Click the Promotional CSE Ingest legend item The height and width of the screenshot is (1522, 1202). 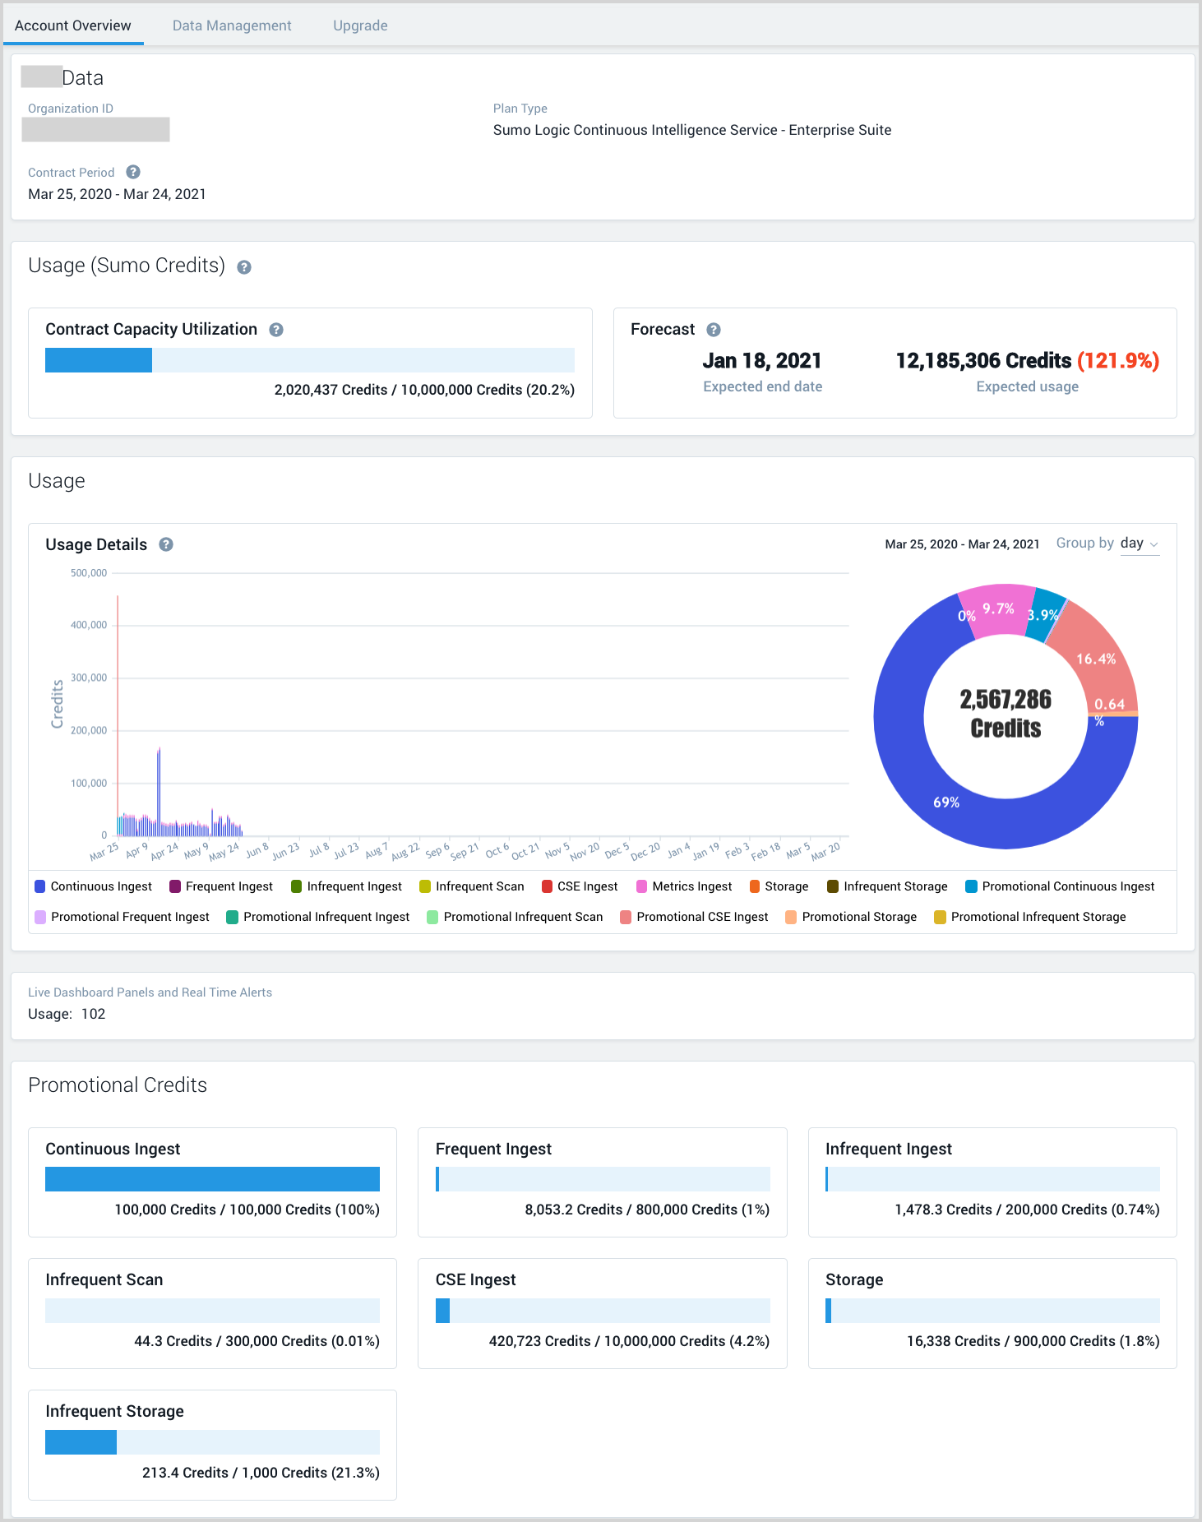point(695,917)
